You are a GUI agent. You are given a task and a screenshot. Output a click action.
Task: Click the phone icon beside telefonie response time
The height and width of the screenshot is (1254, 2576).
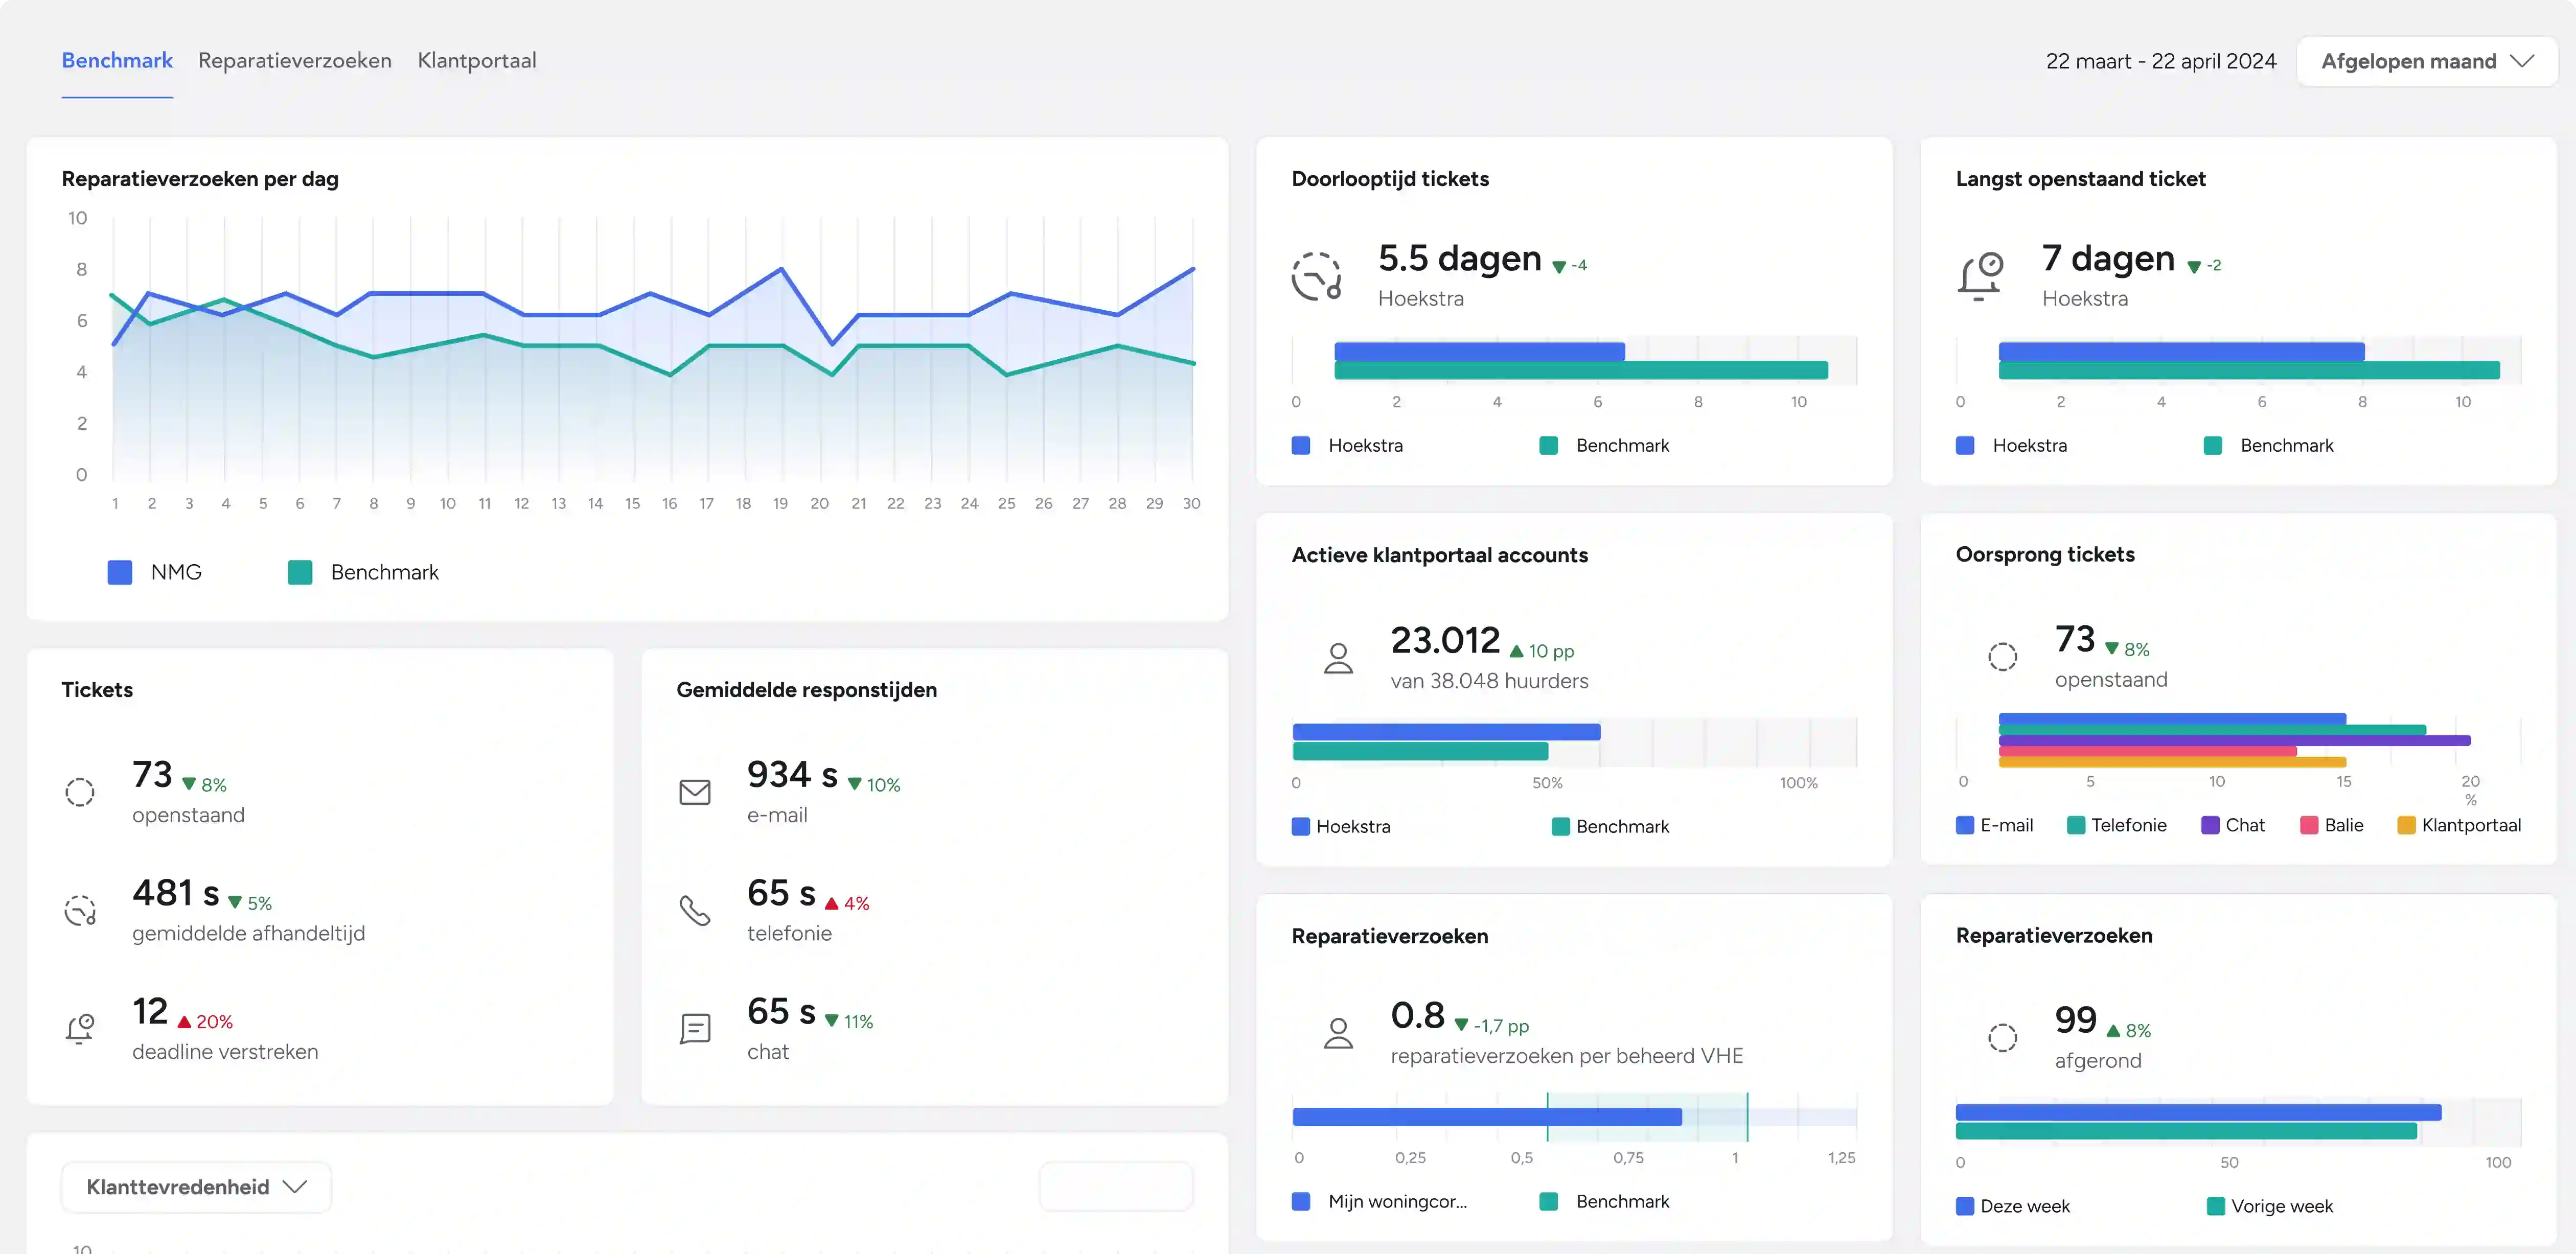694,910
